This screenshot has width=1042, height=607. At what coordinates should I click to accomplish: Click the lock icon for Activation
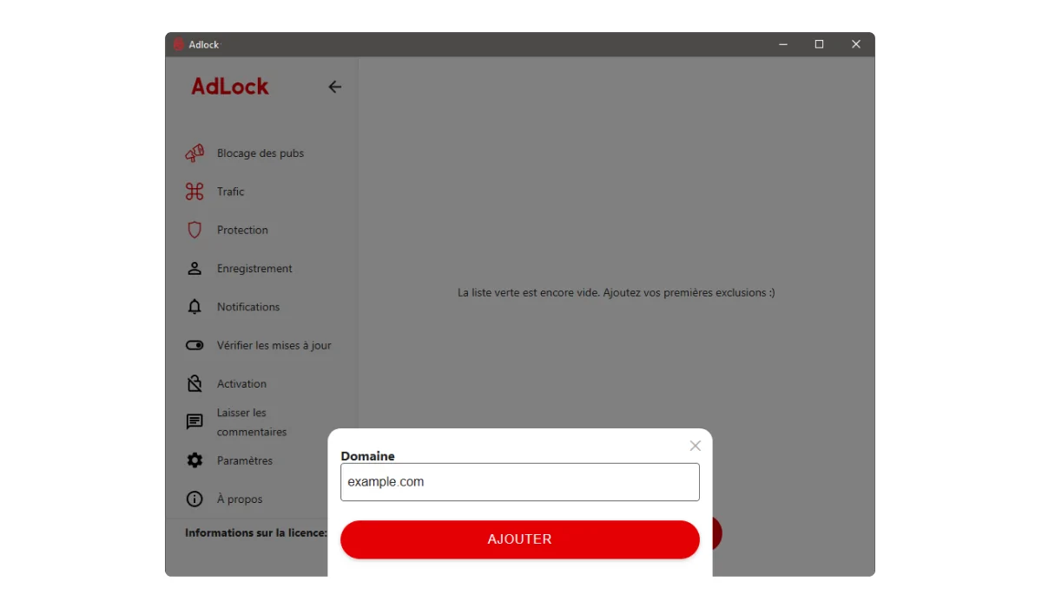(195, 383)
